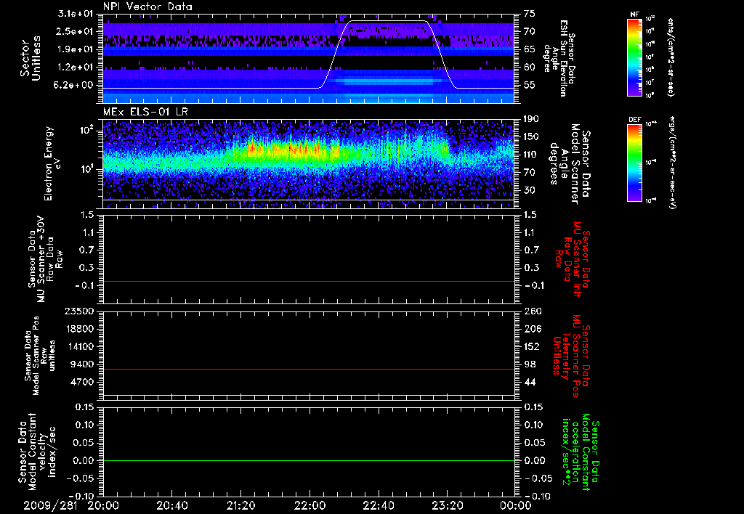Click the 23:20 time tick label
Viewport: 744px width, 514px height.
pyautogui.click(x=448, y=506)
